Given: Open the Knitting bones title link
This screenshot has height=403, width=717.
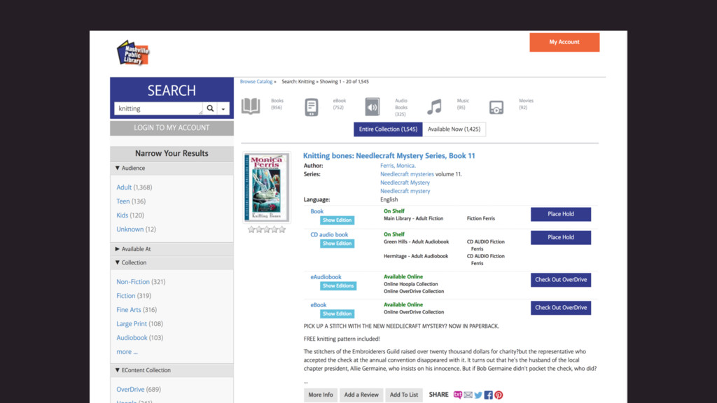Looking at the screenshot, I should tap(389, 156).
